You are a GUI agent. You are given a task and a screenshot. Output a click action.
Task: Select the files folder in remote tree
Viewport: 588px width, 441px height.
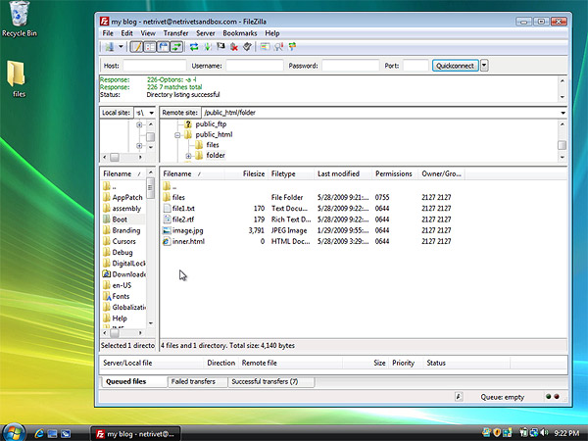(x=213, y=145)
